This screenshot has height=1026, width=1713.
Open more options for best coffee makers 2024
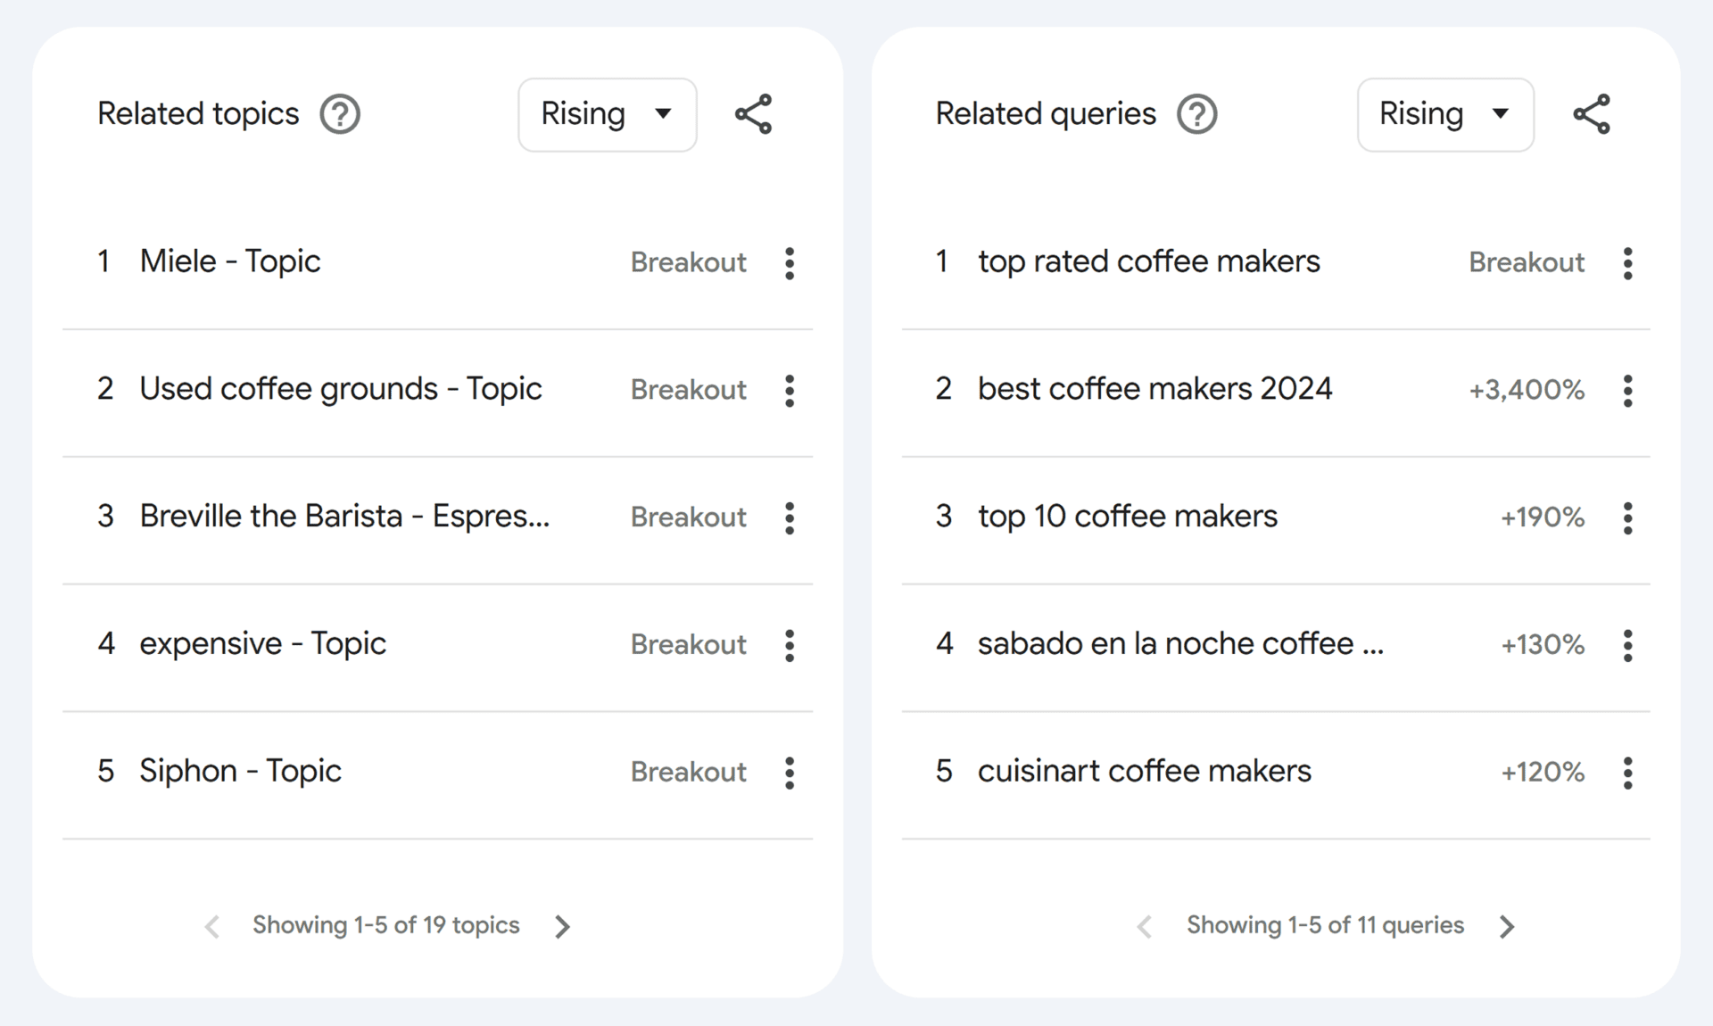1628,391
